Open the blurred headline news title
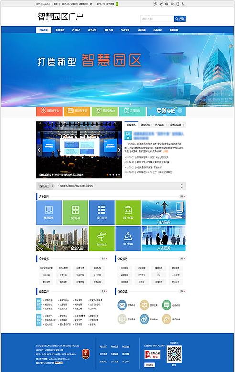Image resolution: width=235 pixels, height=372 pixels. (x=159, y=136)
